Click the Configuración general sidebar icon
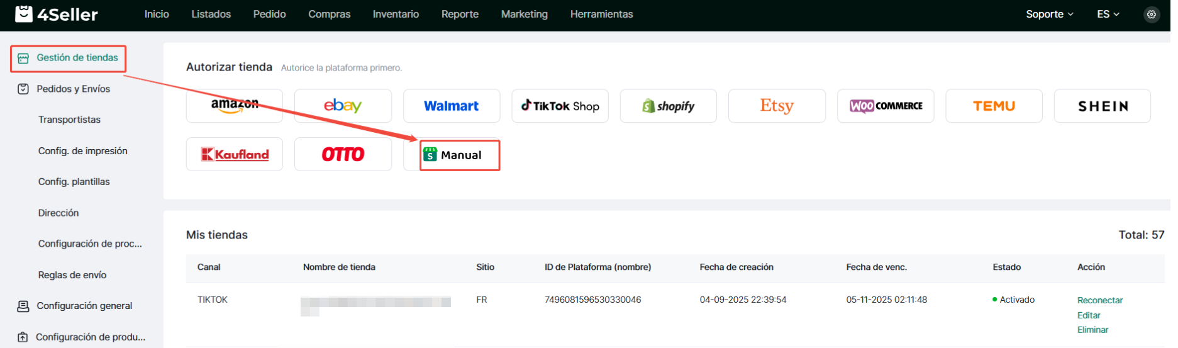The image size is (1178, 348). [23, 306]
